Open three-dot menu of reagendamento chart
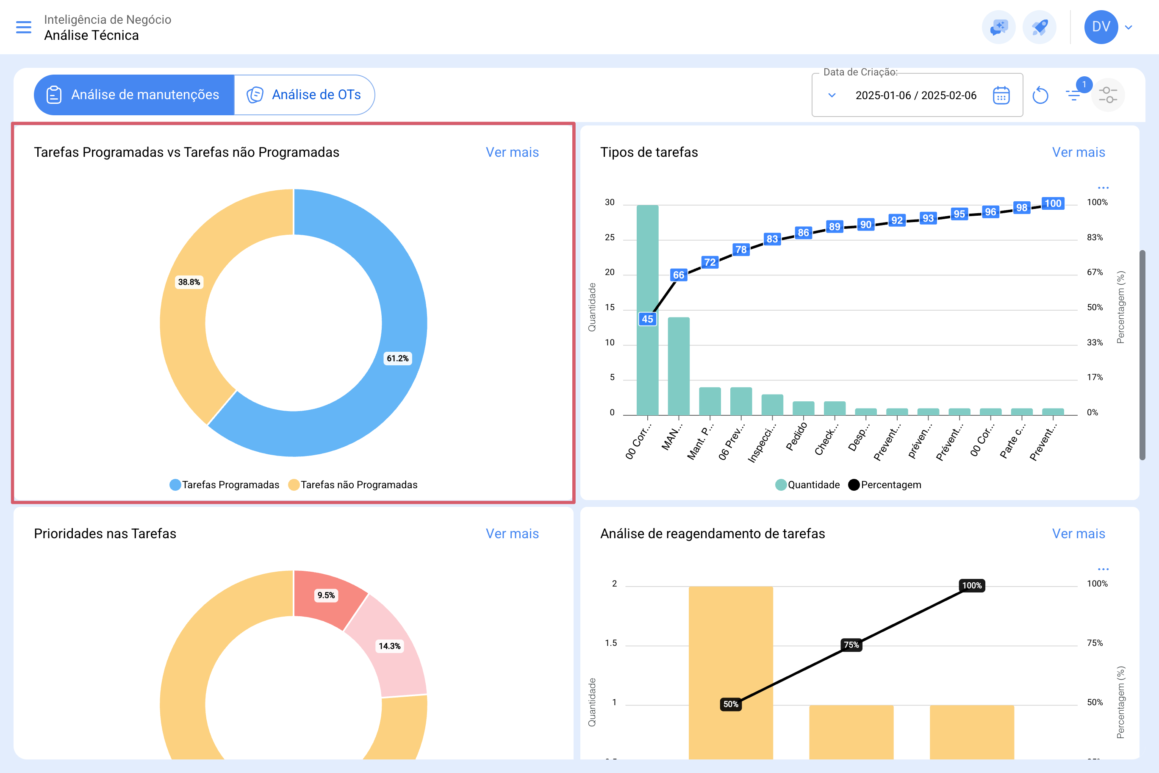The height and width of the screenshot is (773, 1159). pos(1103,569)
